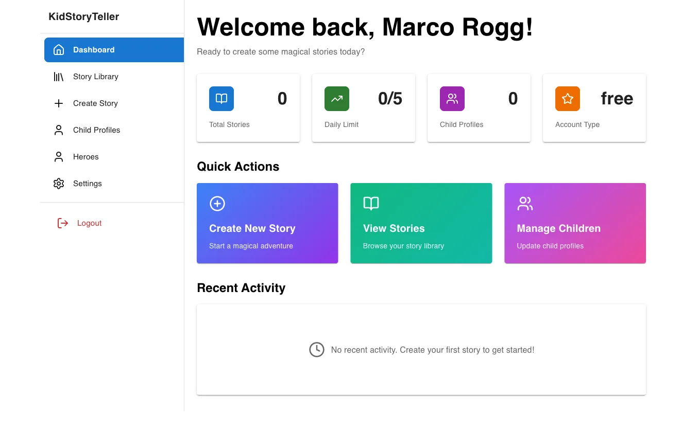
Task: Click the Daily Limit label
Action: [342, 124]
